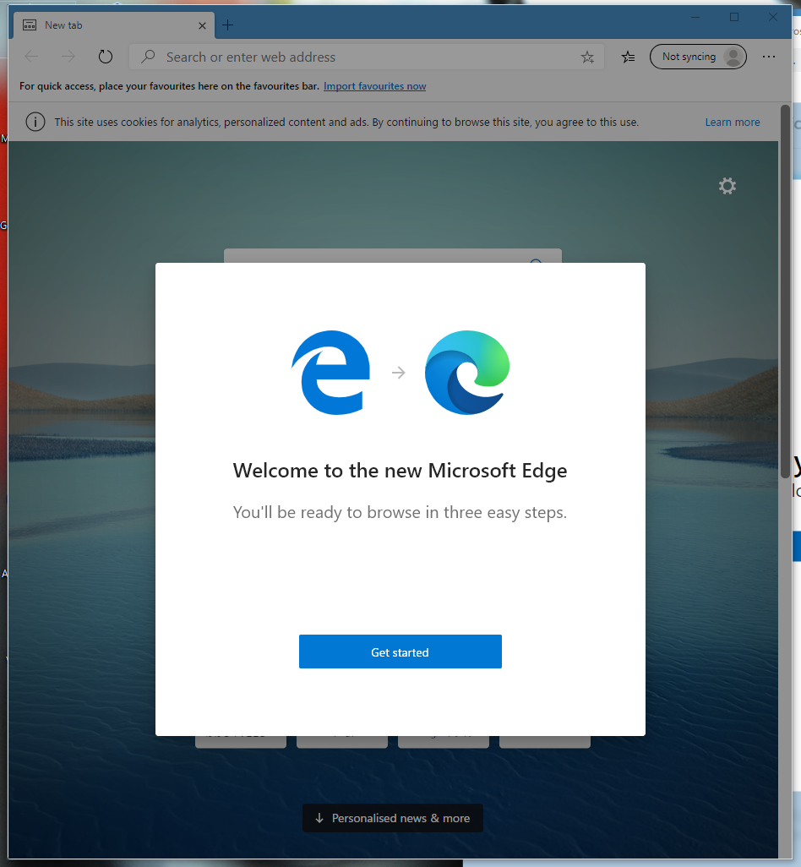Click the new Edge logo in dialog
The width and height of the screenshot is (801, 867).
pos(467,372)
